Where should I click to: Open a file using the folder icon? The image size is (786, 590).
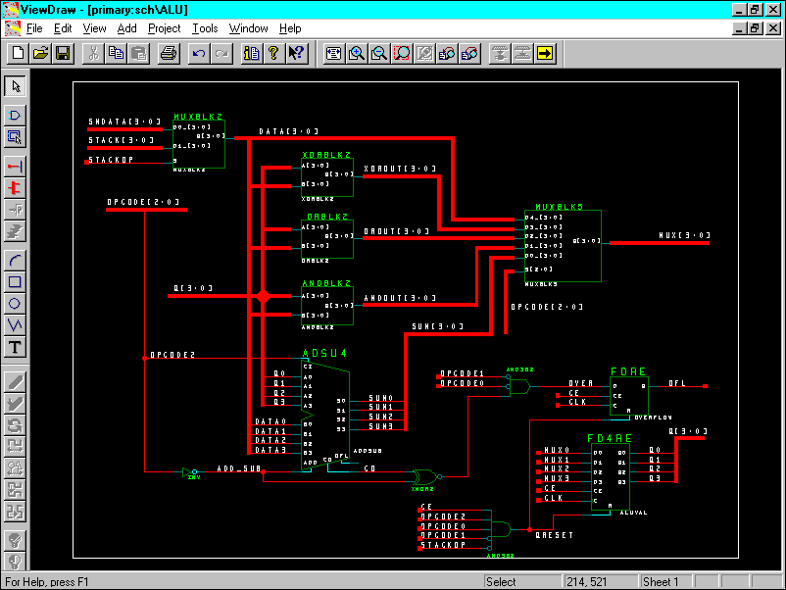[x=40, y=53]
